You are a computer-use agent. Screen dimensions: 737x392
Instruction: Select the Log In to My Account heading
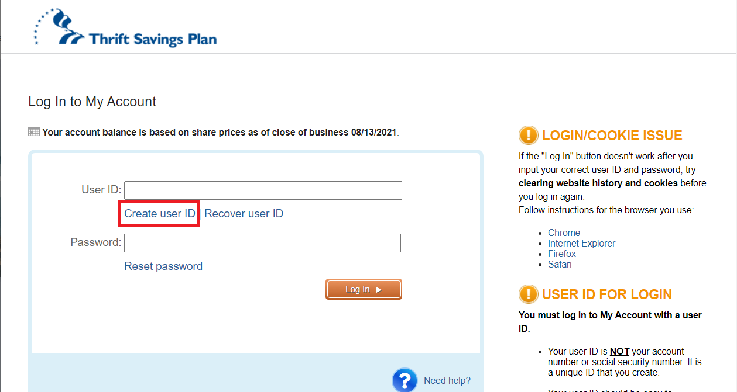click(x=92, y=101)
